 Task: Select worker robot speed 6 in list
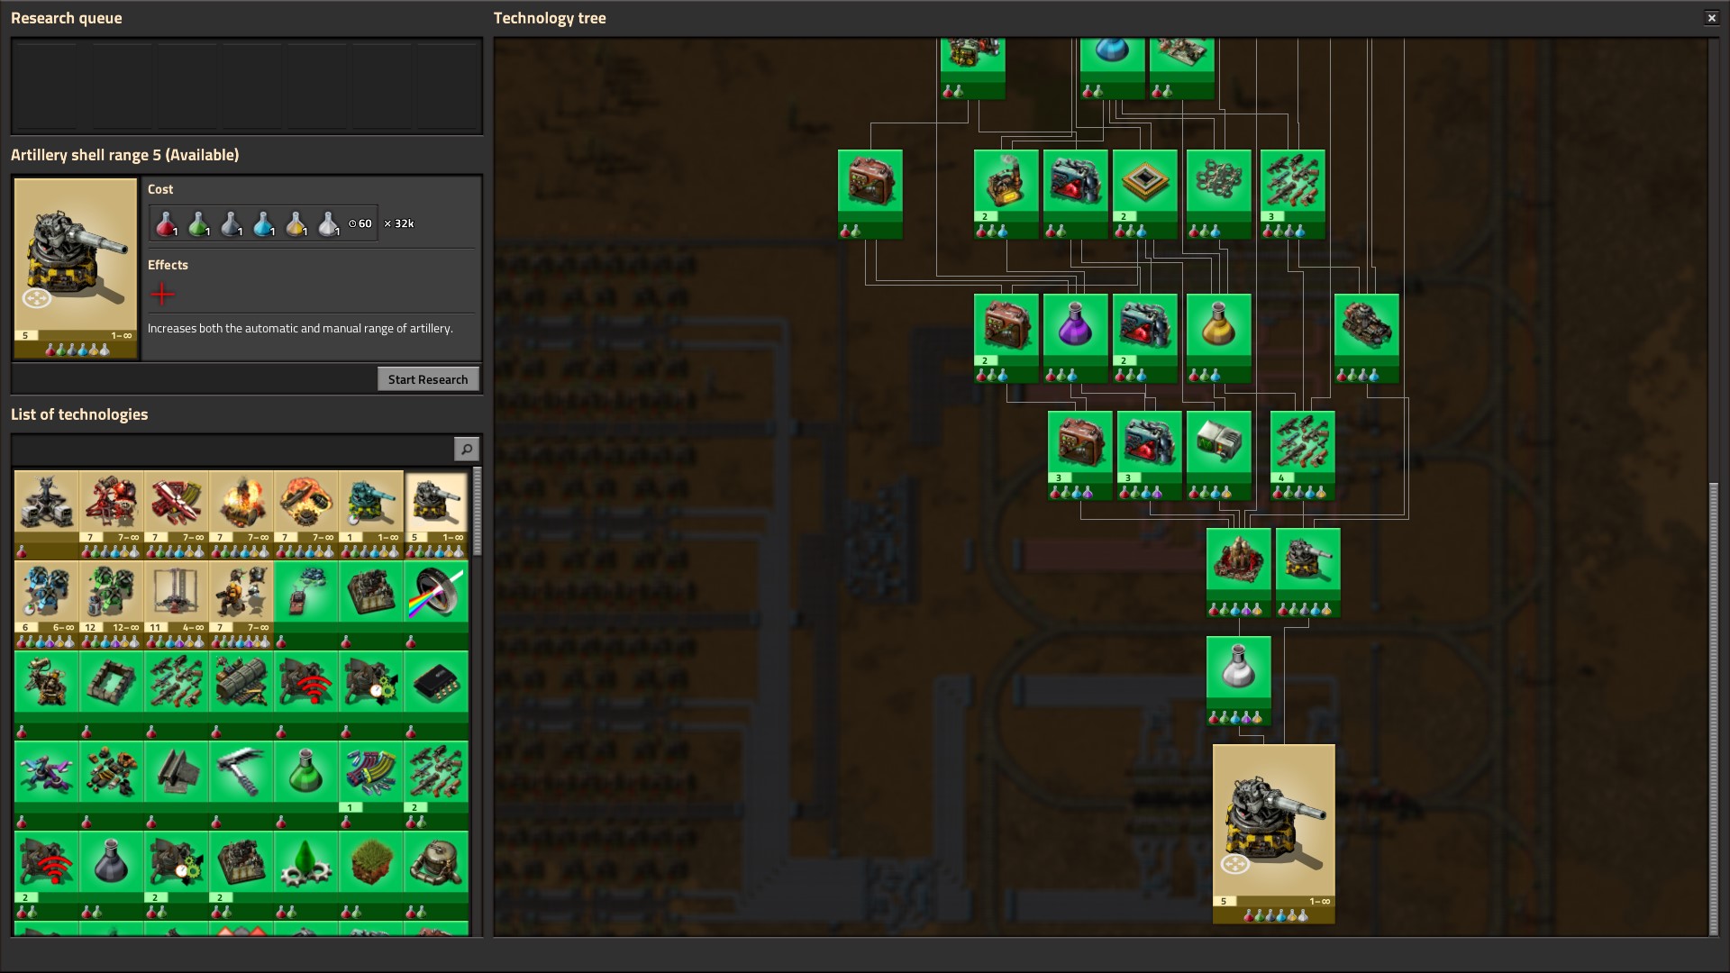(47, 604)
